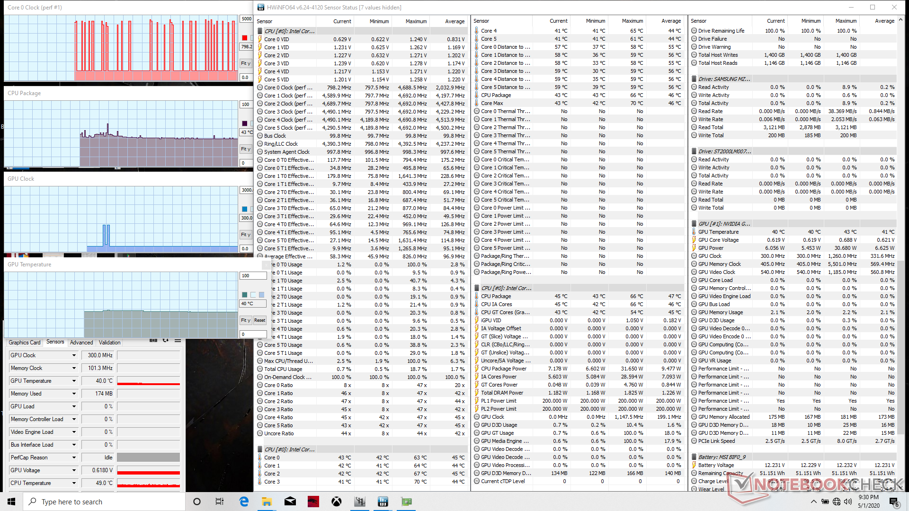Open Microsoft Edge from the taskbar
Screen dimensions: 909x511
(244, 502)
